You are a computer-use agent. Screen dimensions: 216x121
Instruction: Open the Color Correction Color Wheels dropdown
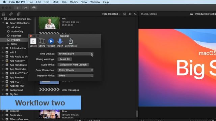76,70
